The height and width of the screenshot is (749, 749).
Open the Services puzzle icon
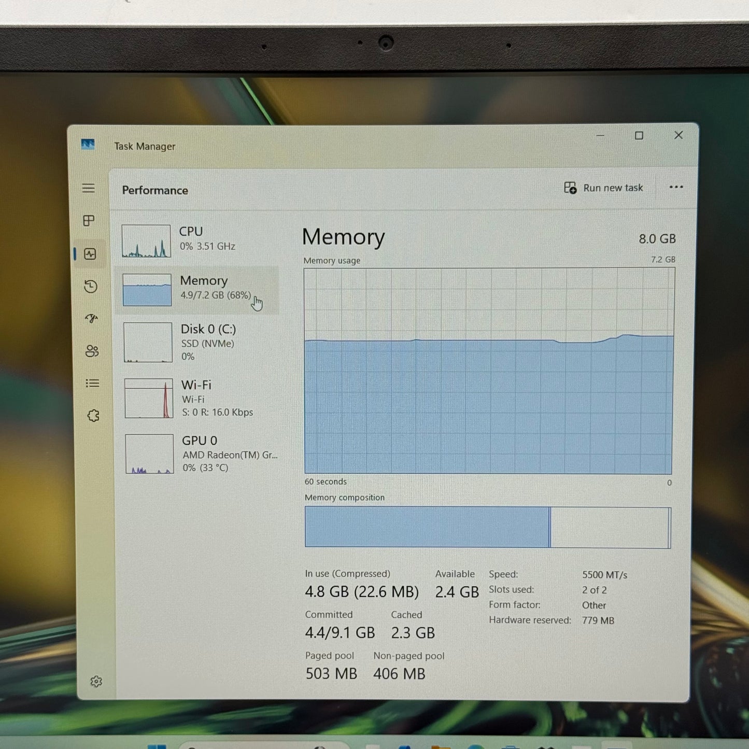(x=93, y=416)
